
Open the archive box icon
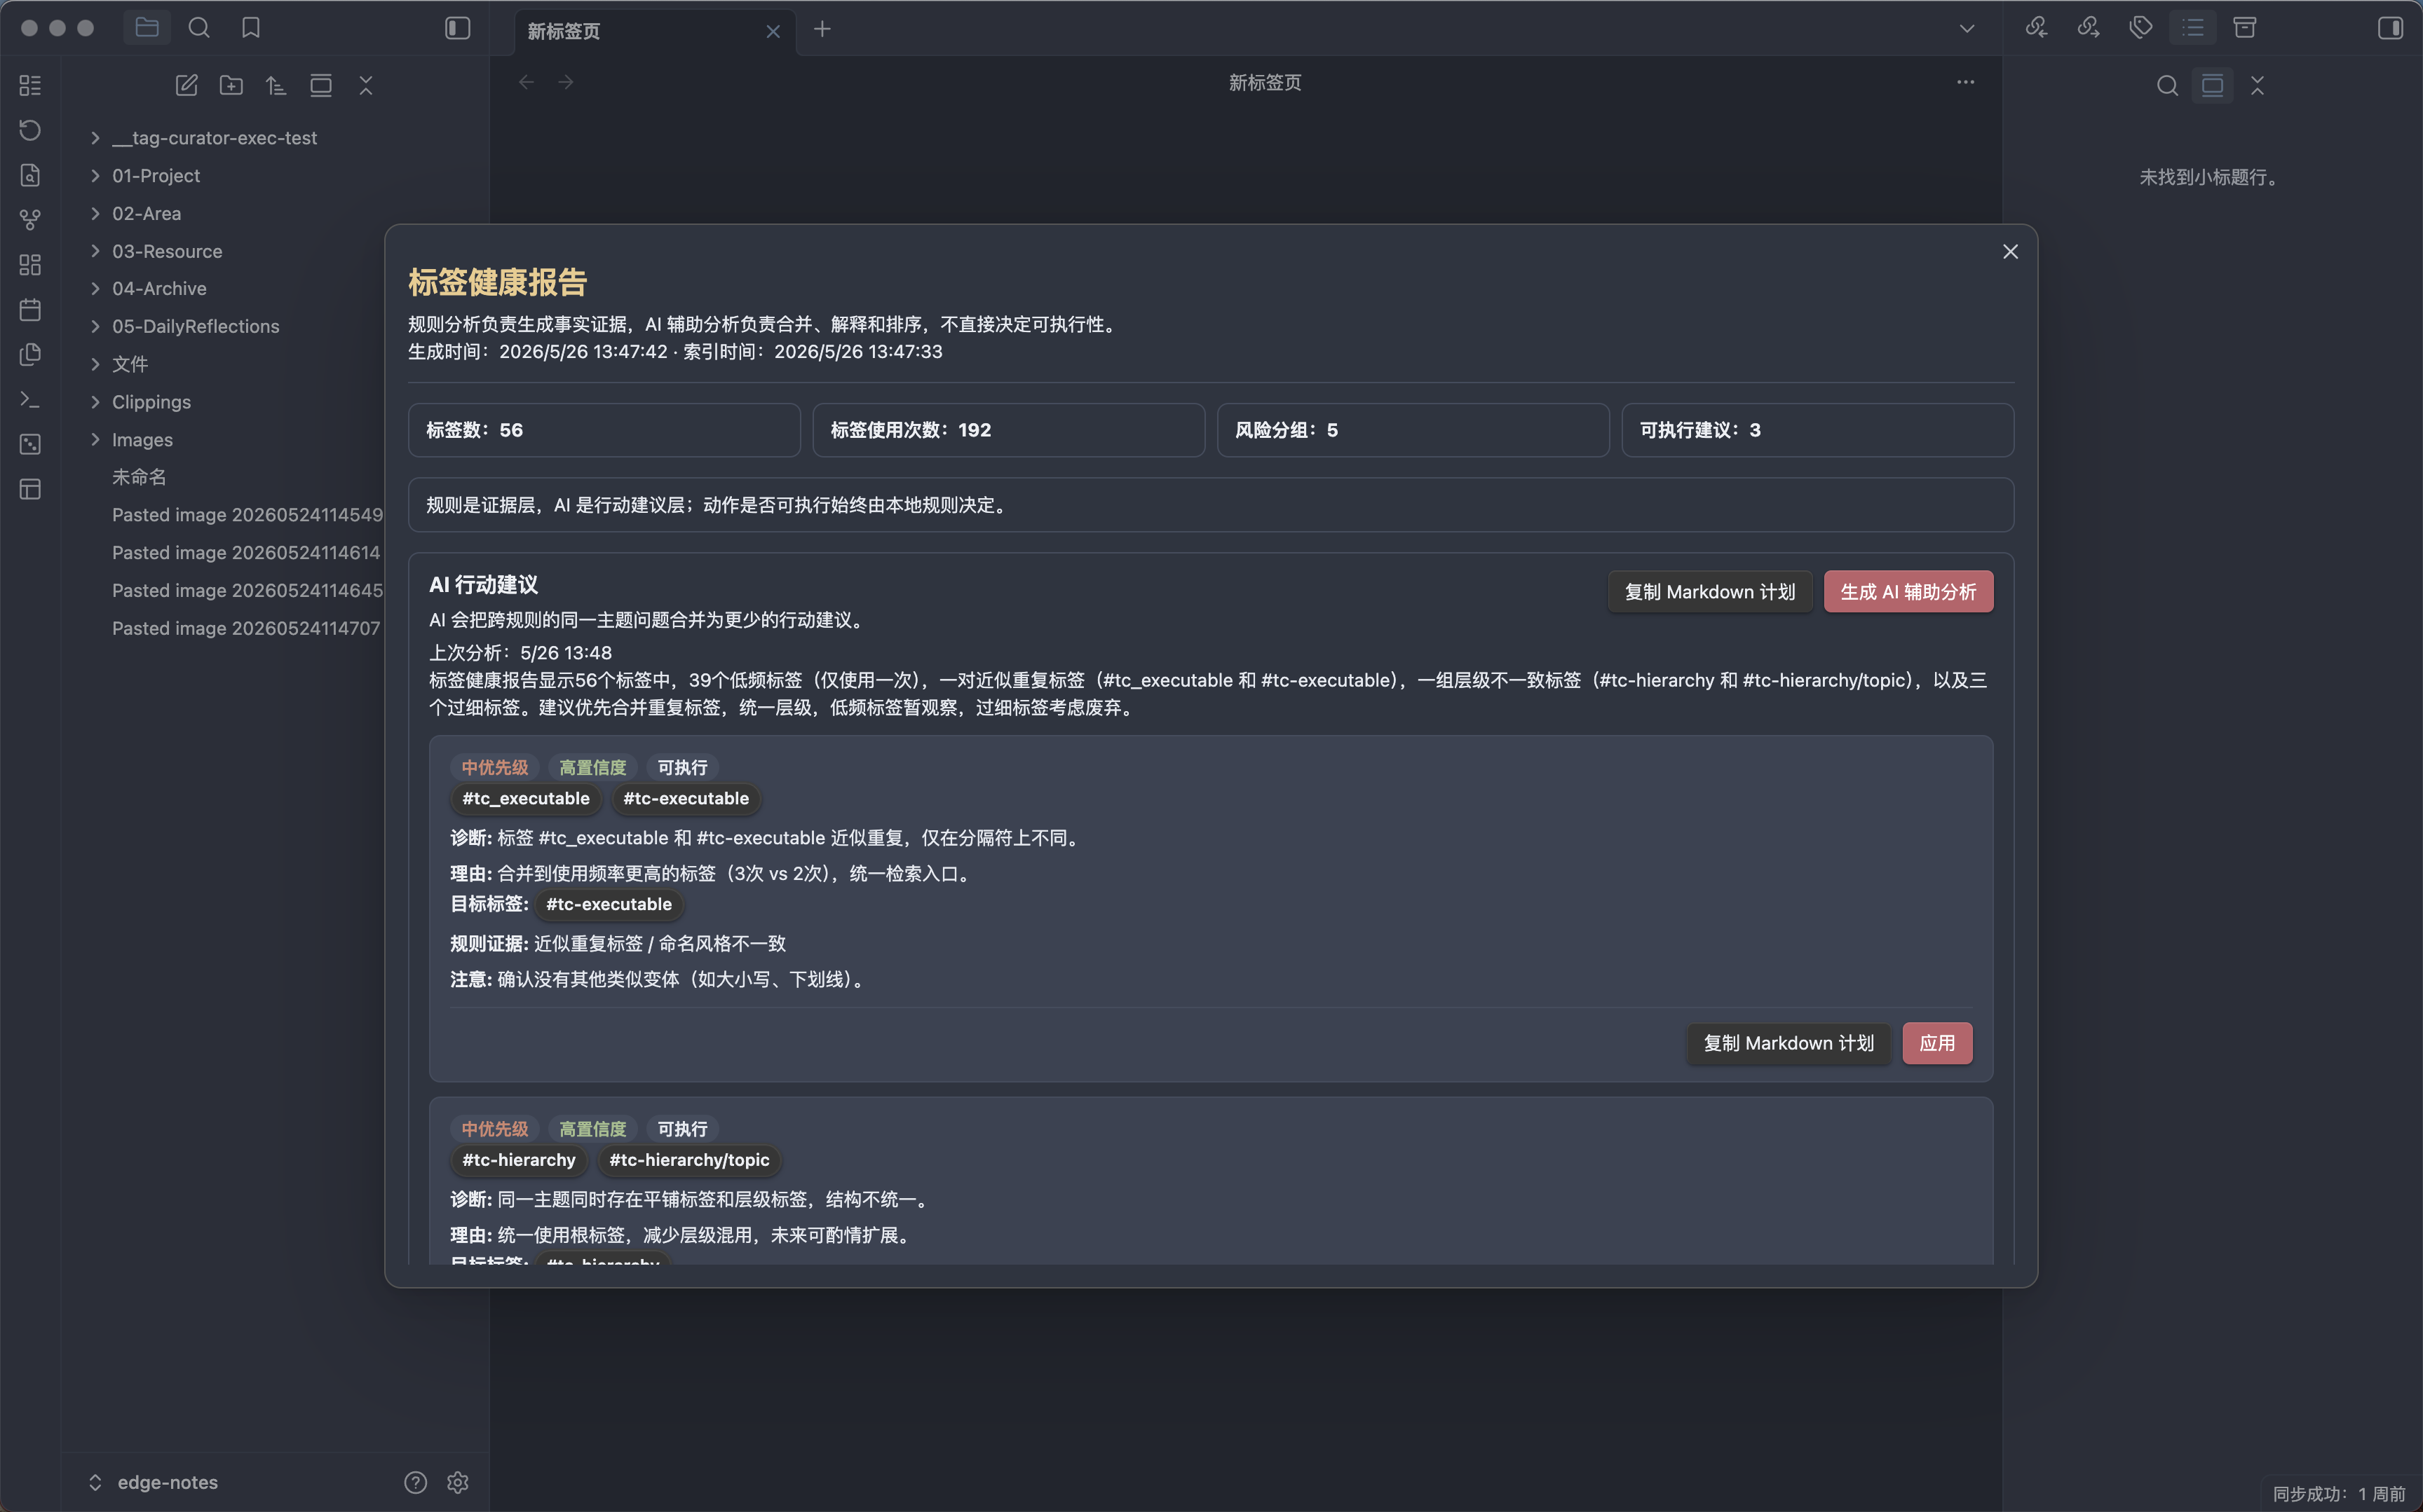pyautogui.click(x=2245, y=28)
